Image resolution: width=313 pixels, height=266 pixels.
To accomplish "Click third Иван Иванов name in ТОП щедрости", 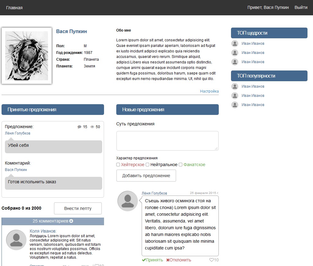I will coord(253,62).
